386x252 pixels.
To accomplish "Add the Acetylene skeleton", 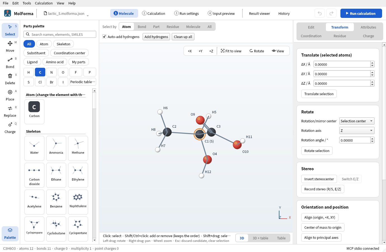I will tap(34, 202).
